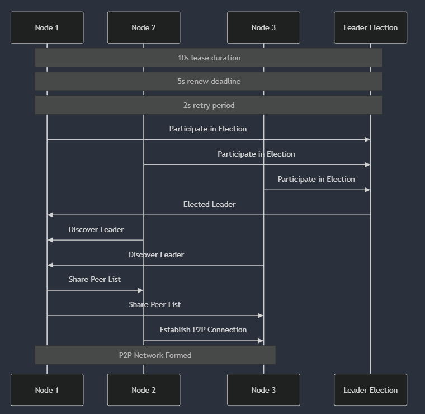Click the Node 1 box at diagram top
This screenshot has width=425, height=414.
click(47, 27)
